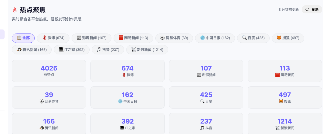The width and height of the screenshot is (323, 134).
Task: Click the 3 分钟前更新 timestamp text
Action: click(289, 9)
